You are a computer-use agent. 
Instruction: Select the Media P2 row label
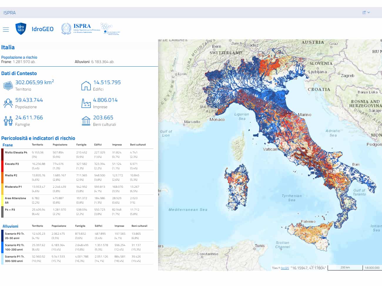[11, 175]
